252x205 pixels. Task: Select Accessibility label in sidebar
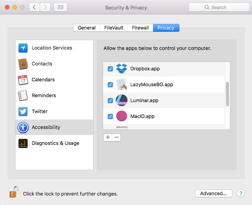coord(46,127)
